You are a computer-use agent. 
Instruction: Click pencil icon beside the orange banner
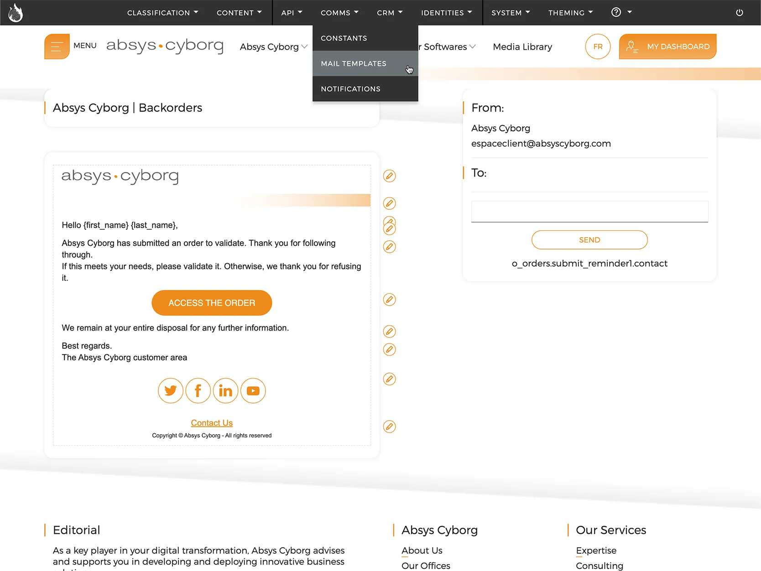click(389, 203)
